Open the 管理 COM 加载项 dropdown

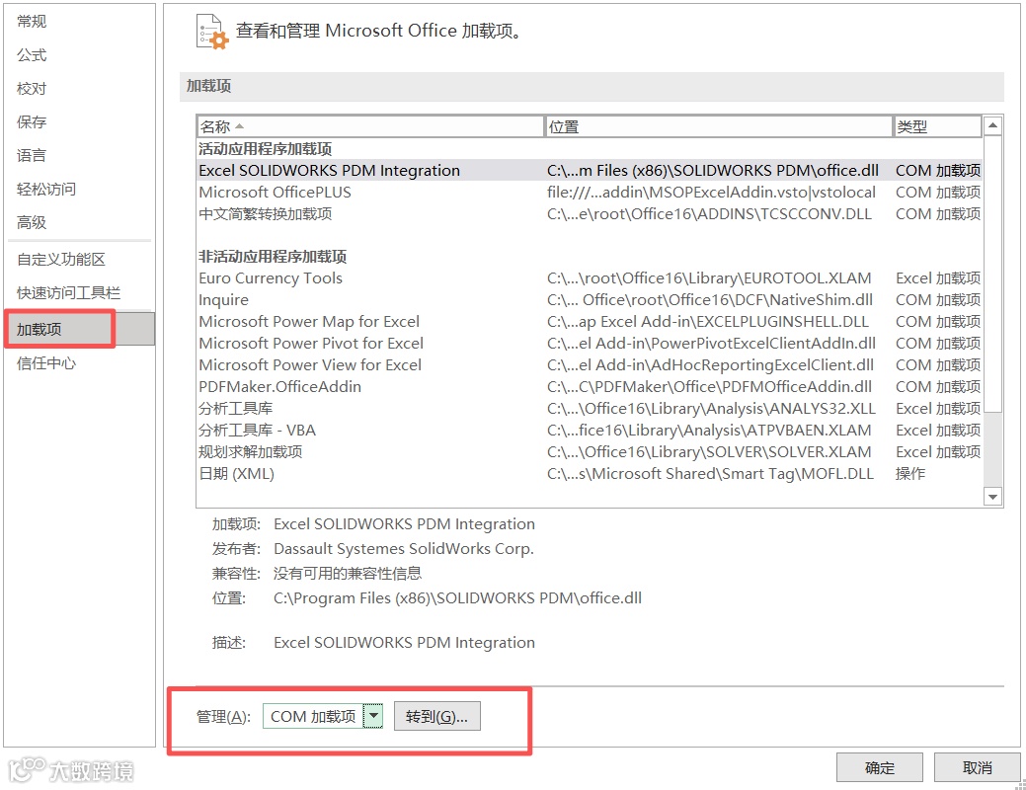point(323,716)
